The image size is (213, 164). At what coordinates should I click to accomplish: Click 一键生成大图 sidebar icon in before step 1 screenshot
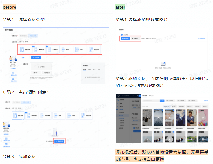[13, 73]
